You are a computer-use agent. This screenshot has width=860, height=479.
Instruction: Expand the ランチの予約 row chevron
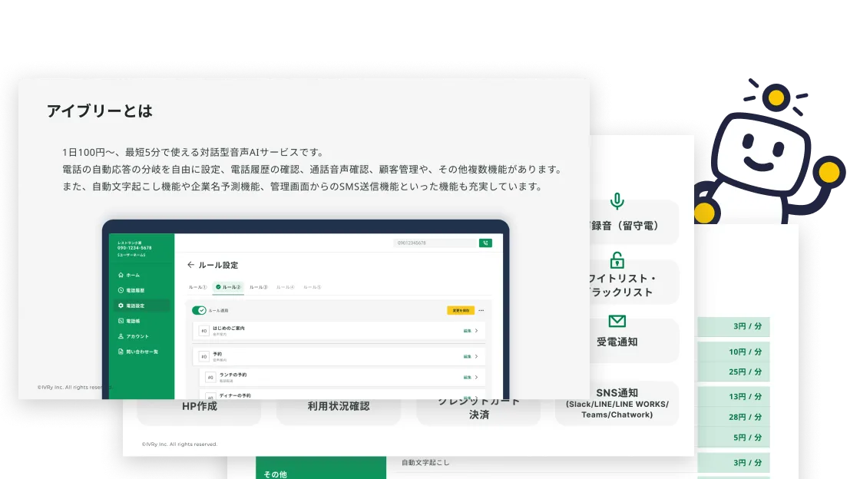[x=476, y=377]
